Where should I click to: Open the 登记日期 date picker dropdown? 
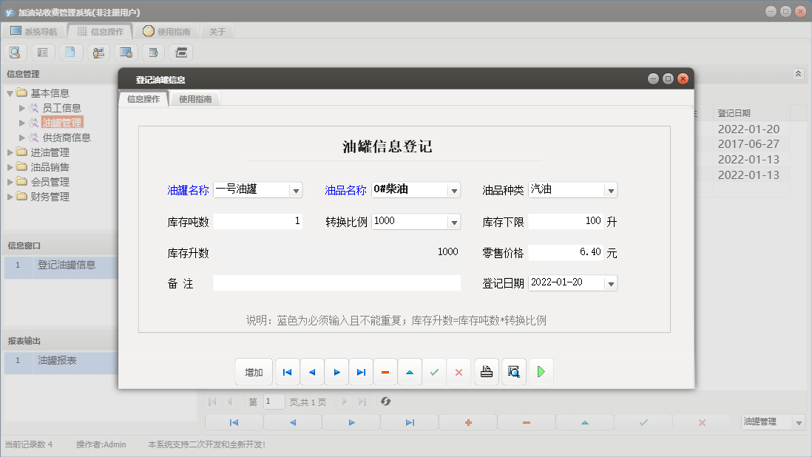(x=611, y=282)
